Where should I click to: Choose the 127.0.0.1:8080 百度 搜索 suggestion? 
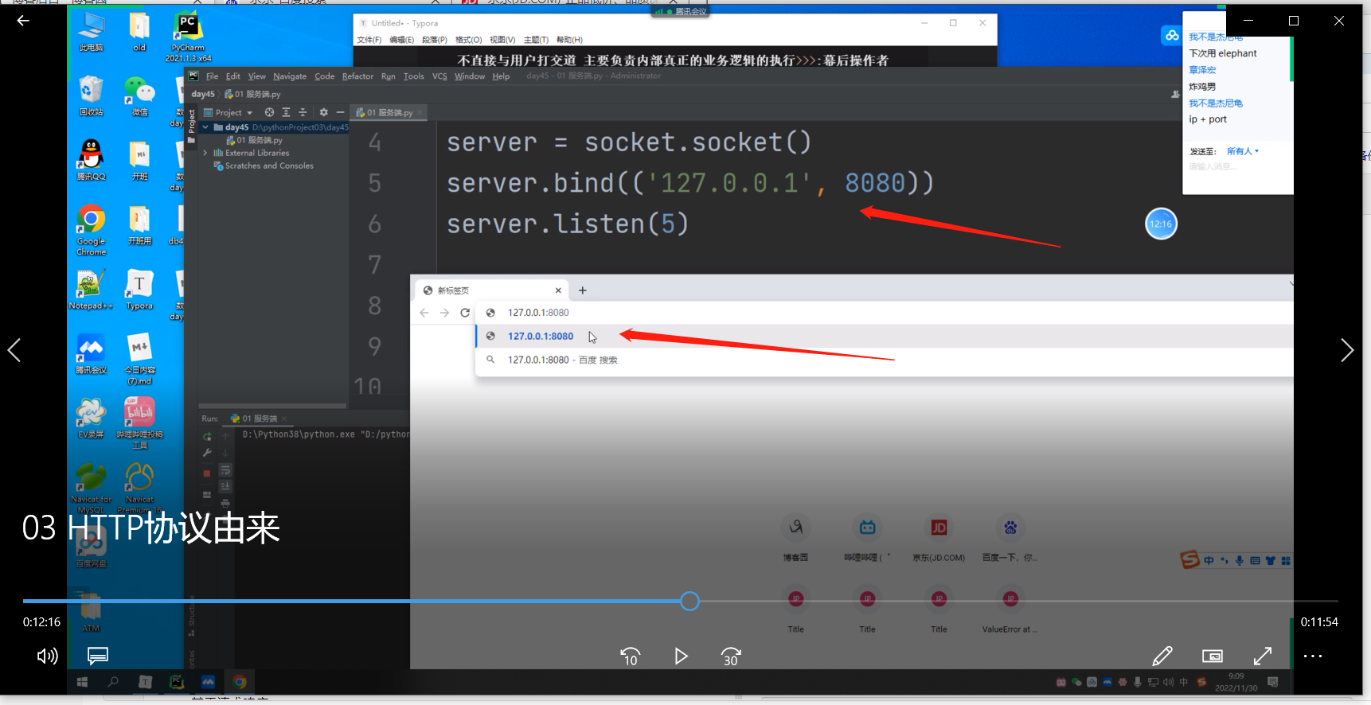(884, 360)
